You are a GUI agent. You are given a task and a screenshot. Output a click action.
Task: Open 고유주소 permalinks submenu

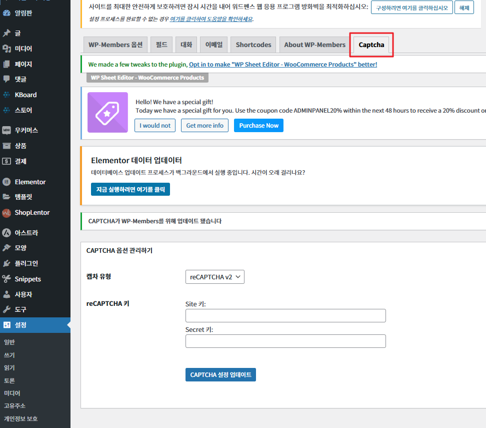click(14, 405)
